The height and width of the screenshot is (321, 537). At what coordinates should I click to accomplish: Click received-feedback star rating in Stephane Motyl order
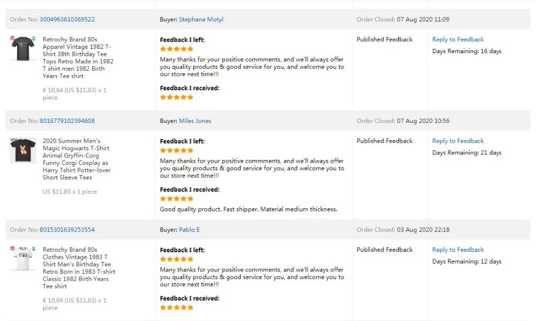tap(177, 97)
